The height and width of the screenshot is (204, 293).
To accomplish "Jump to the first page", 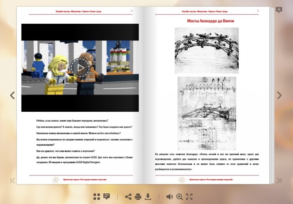I will click(13, 180).
